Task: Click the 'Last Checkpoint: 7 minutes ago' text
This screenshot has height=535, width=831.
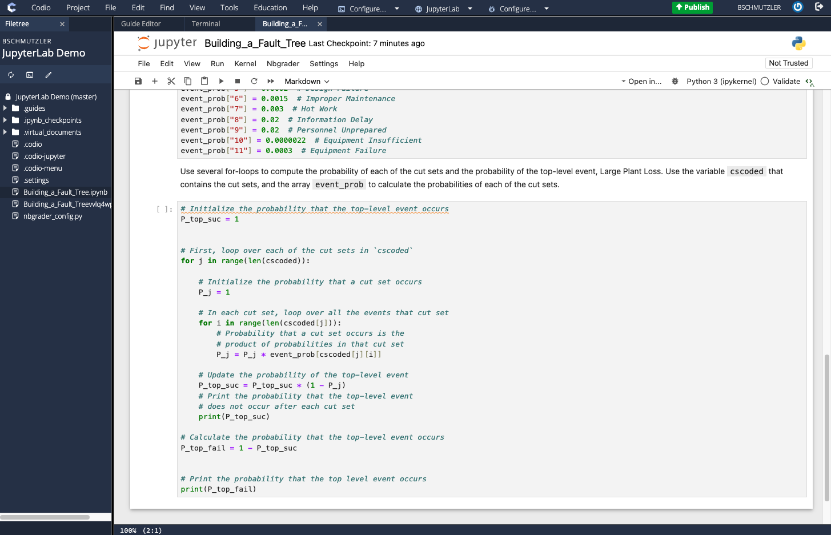Action: [x=367, y=43]
